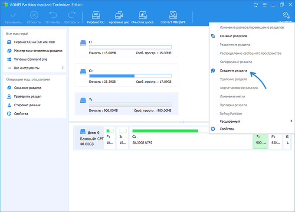Click the refresh icon in title bar
Viewport: 295px width, 212px height.
click(256, 5)
